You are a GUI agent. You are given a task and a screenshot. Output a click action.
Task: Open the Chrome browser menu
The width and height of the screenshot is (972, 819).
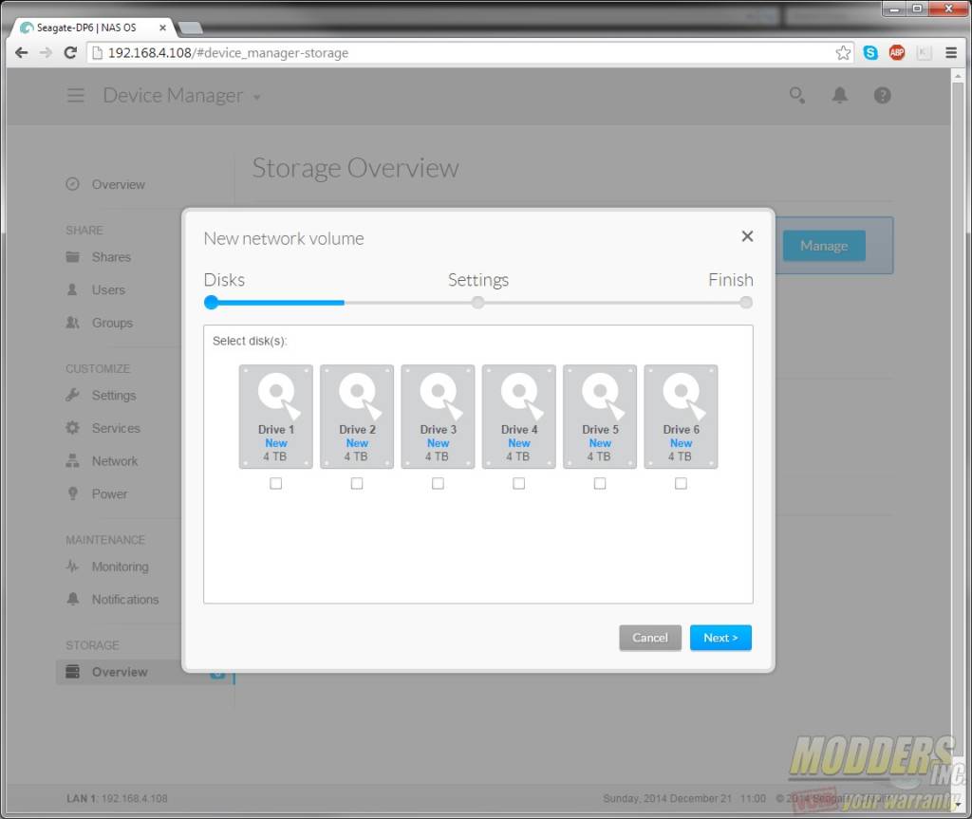[951, 53]
